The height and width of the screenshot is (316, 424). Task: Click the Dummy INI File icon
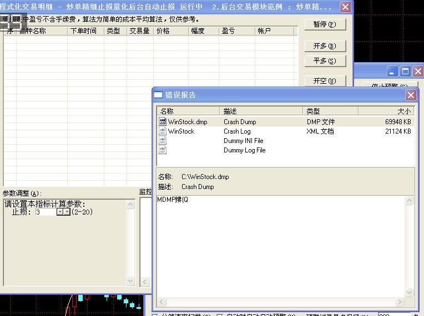pos(163,141)
